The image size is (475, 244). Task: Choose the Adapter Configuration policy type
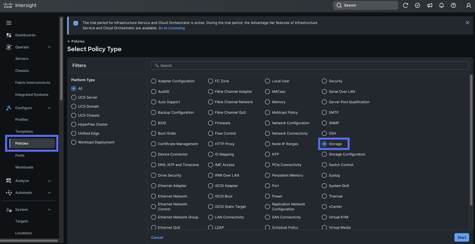(153, 81)
